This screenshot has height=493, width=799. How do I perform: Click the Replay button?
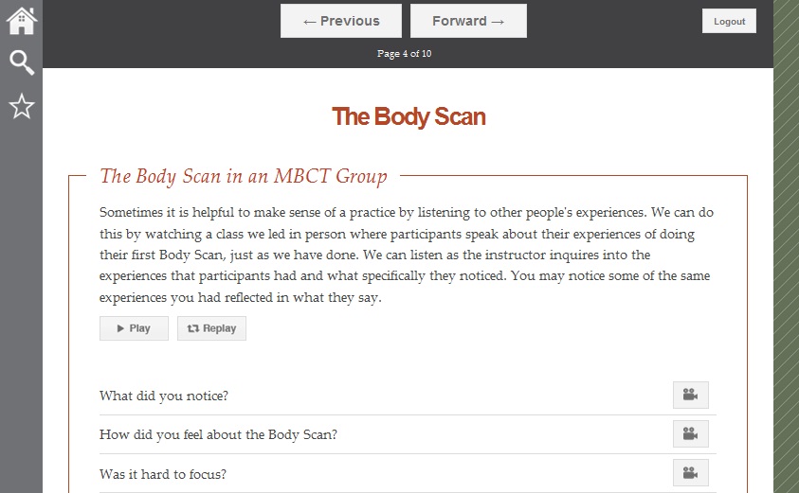(x=211, y=328)
